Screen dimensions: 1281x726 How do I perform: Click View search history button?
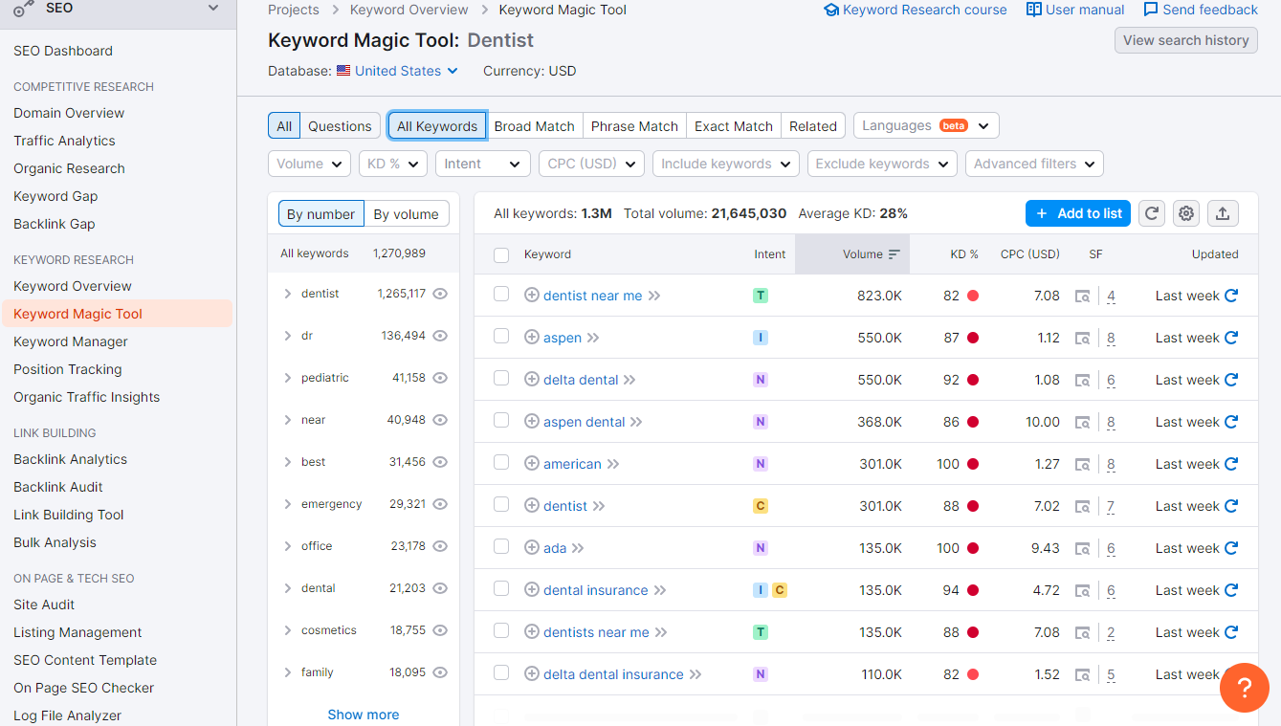pyautogui.click(x=1185, y=40)
